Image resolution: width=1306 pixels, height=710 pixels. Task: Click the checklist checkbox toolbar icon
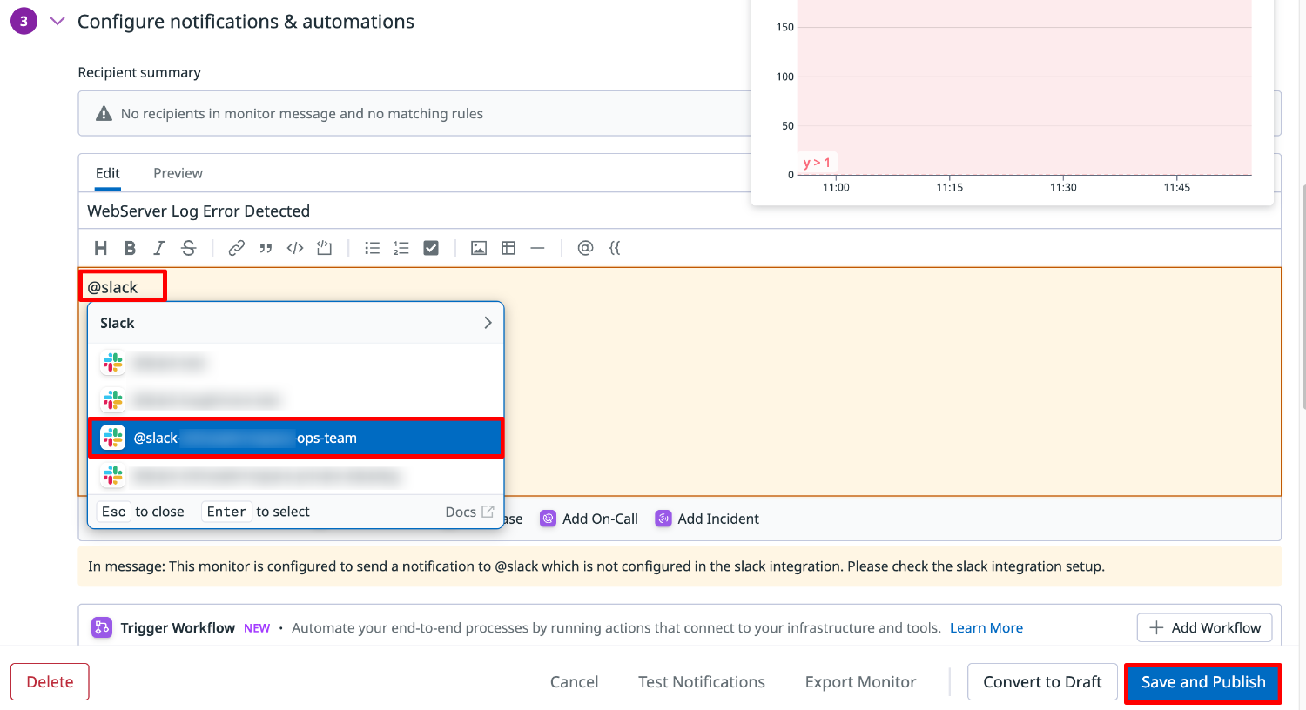[x=431, y=248]
